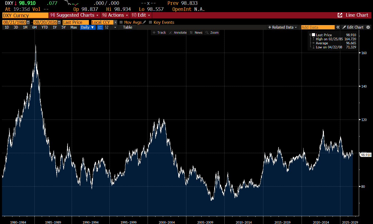The width and height of the screenshot is (373, 224).
Task: Select the 5Y time range
Action: coord(64,27)
